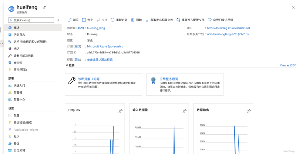The image size is (296, 154).
Task: Click the 部署中心 deployment center icon
Action: click(10, 99)
